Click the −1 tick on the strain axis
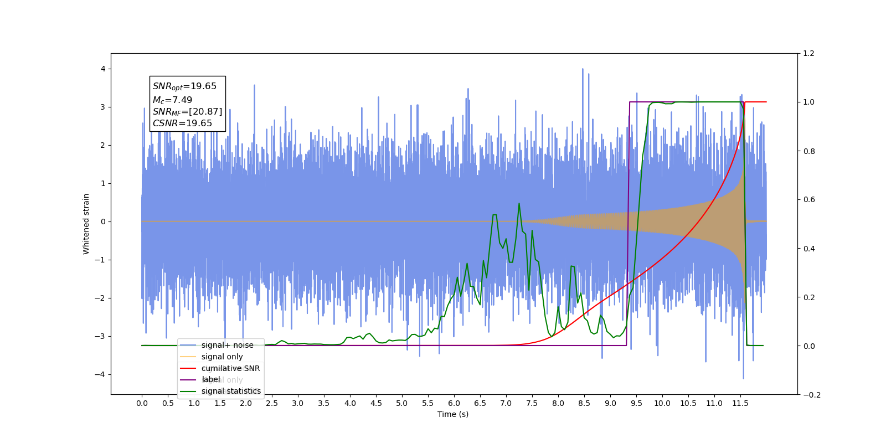This screenshot has height=443, width=886. tap(100, 260)
